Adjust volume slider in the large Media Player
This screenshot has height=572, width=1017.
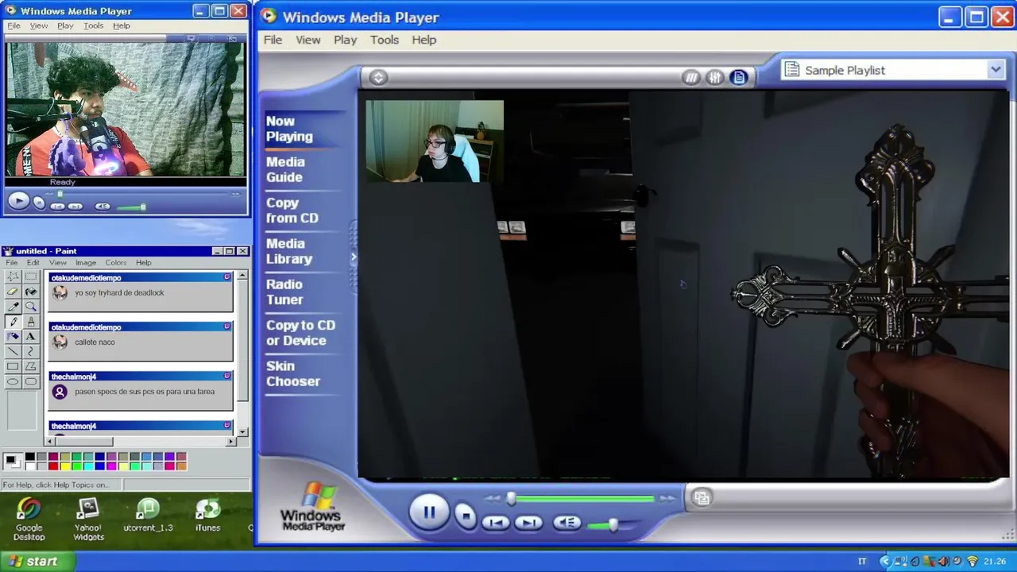613,525
